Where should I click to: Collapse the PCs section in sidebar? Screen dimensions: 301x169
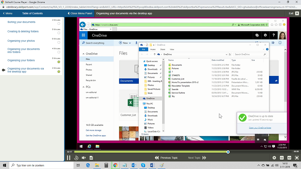pyautogui.click(x=84, y=87)
